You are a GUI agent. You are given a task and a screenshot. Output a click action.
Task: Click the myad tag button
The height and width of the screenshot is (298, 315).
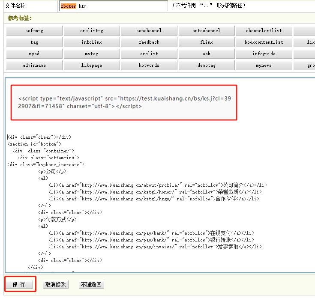click(34, 54)
